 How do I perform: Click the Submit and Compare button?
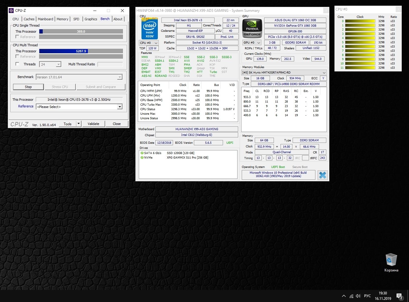[101, 87]
